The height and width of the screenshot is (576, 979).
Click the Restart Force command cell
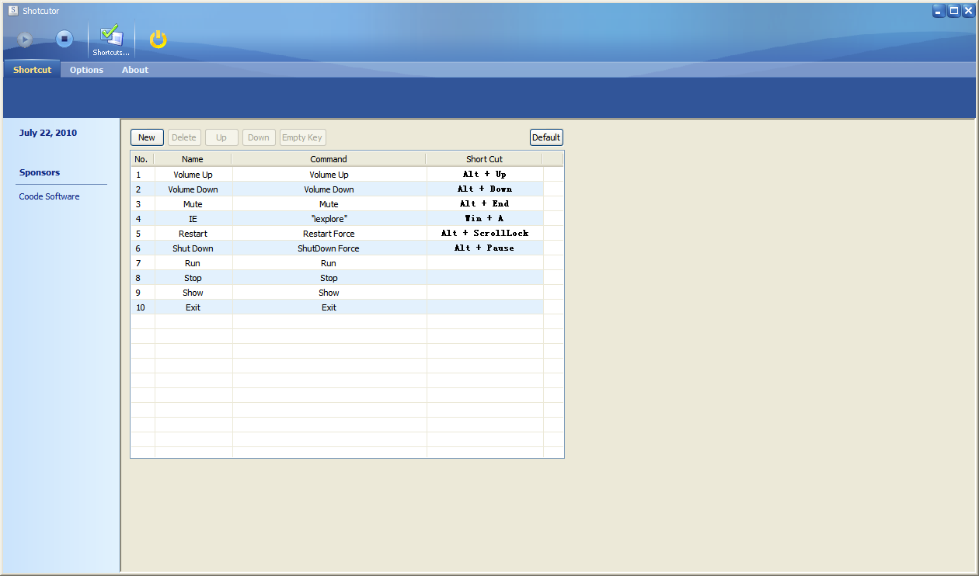coord(329,234)
